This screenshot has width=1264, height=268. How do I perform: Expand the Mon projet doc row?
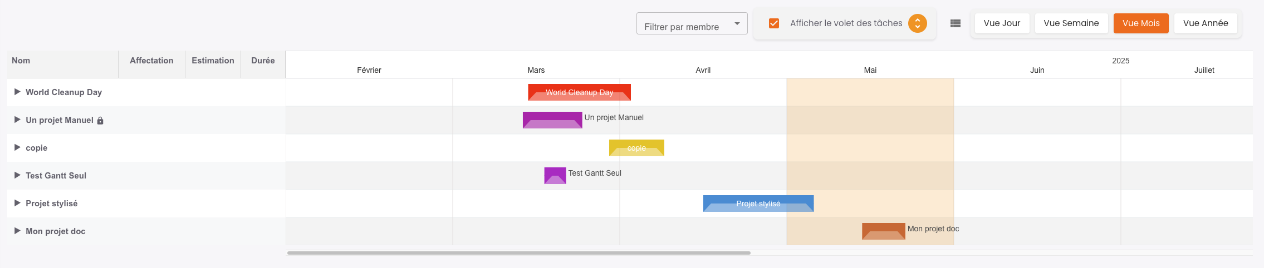[17, 231]
